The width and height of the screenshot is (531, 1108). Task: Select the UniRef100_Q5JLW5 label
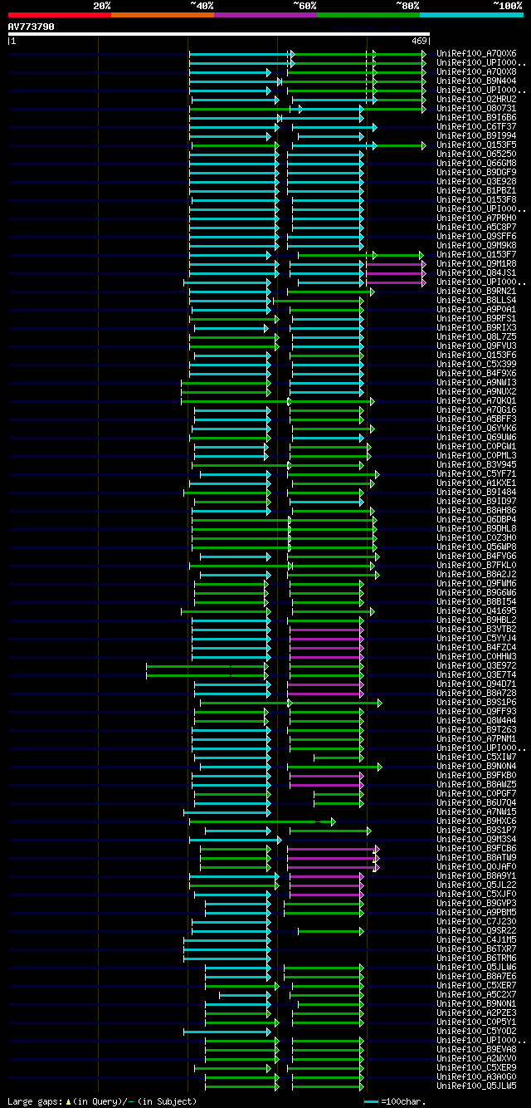click(x=476, y=1086)
